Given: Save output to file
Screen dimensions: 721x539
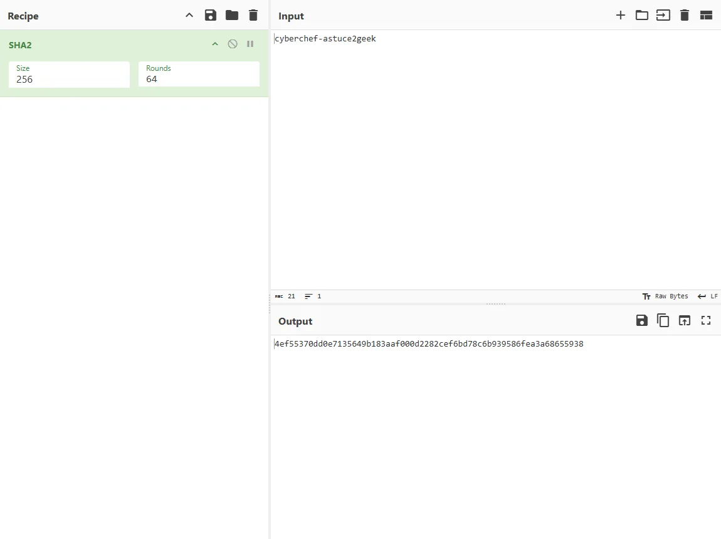Looking at the screenshot, I should [x=642, y=320].
